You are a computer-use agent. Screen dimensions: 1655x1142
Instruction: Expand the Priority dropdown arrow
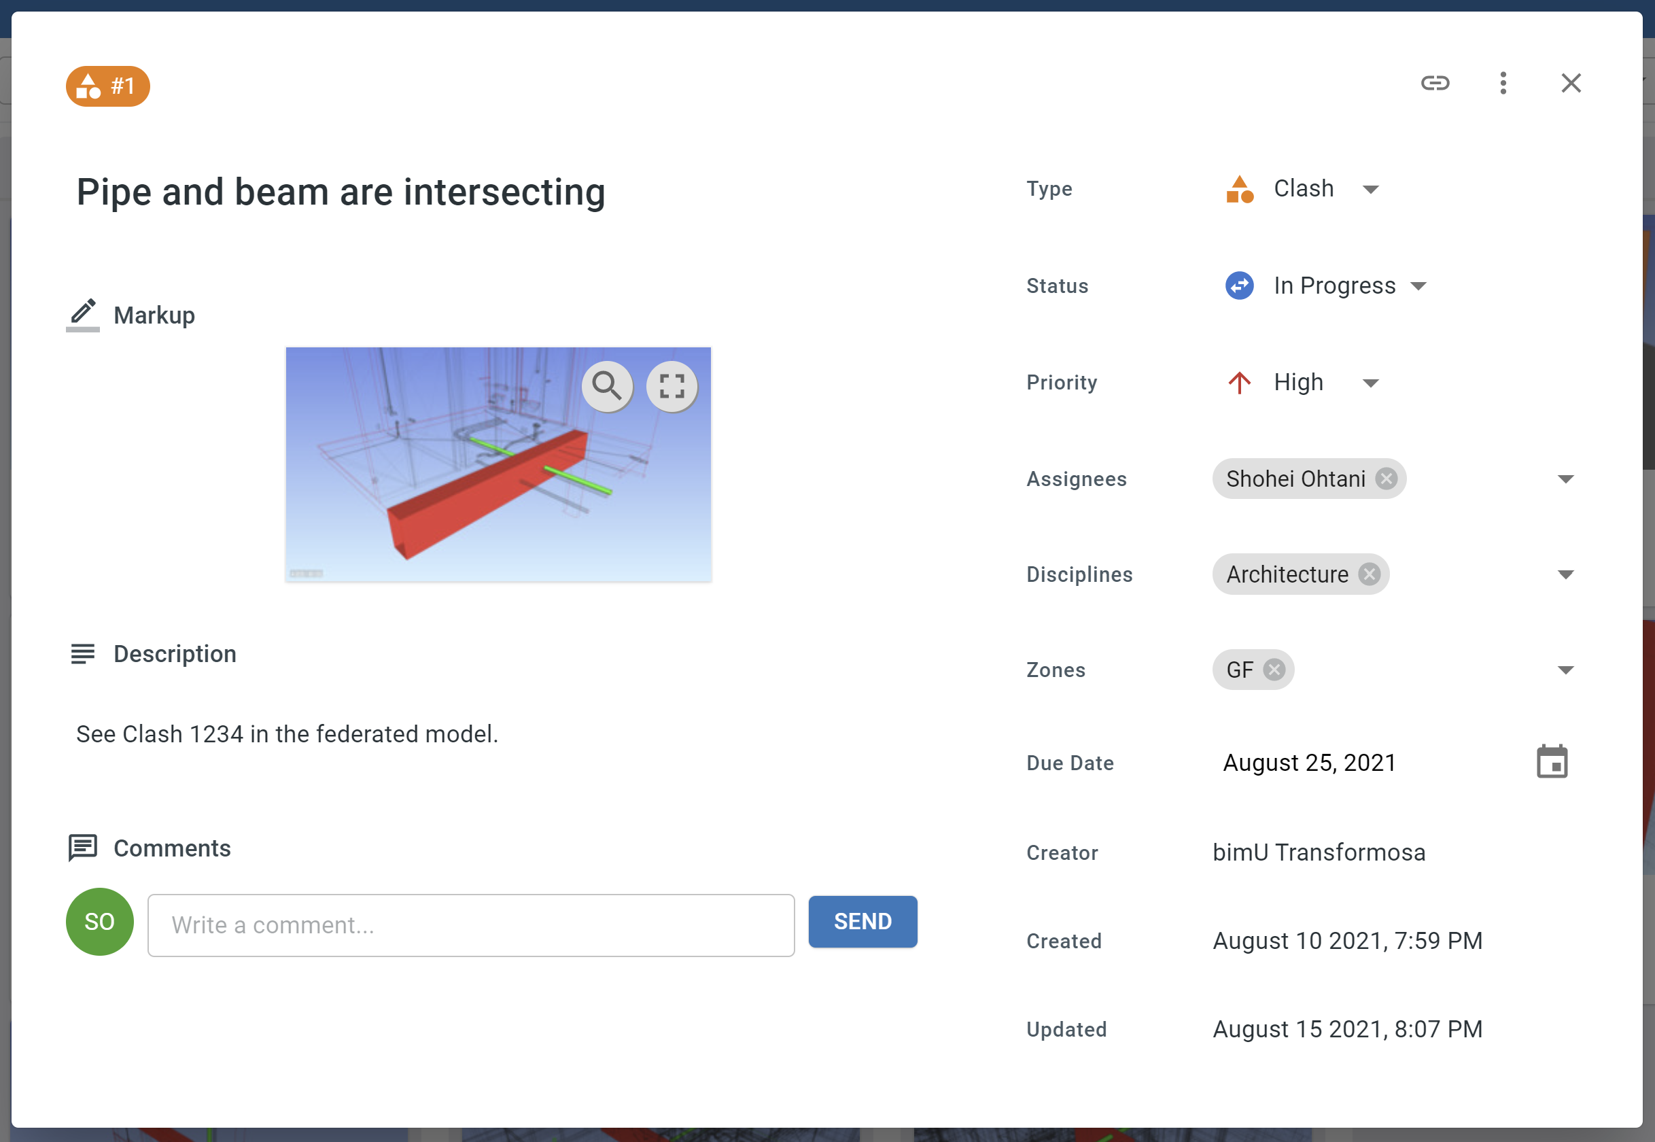(x=1370, y=383)
